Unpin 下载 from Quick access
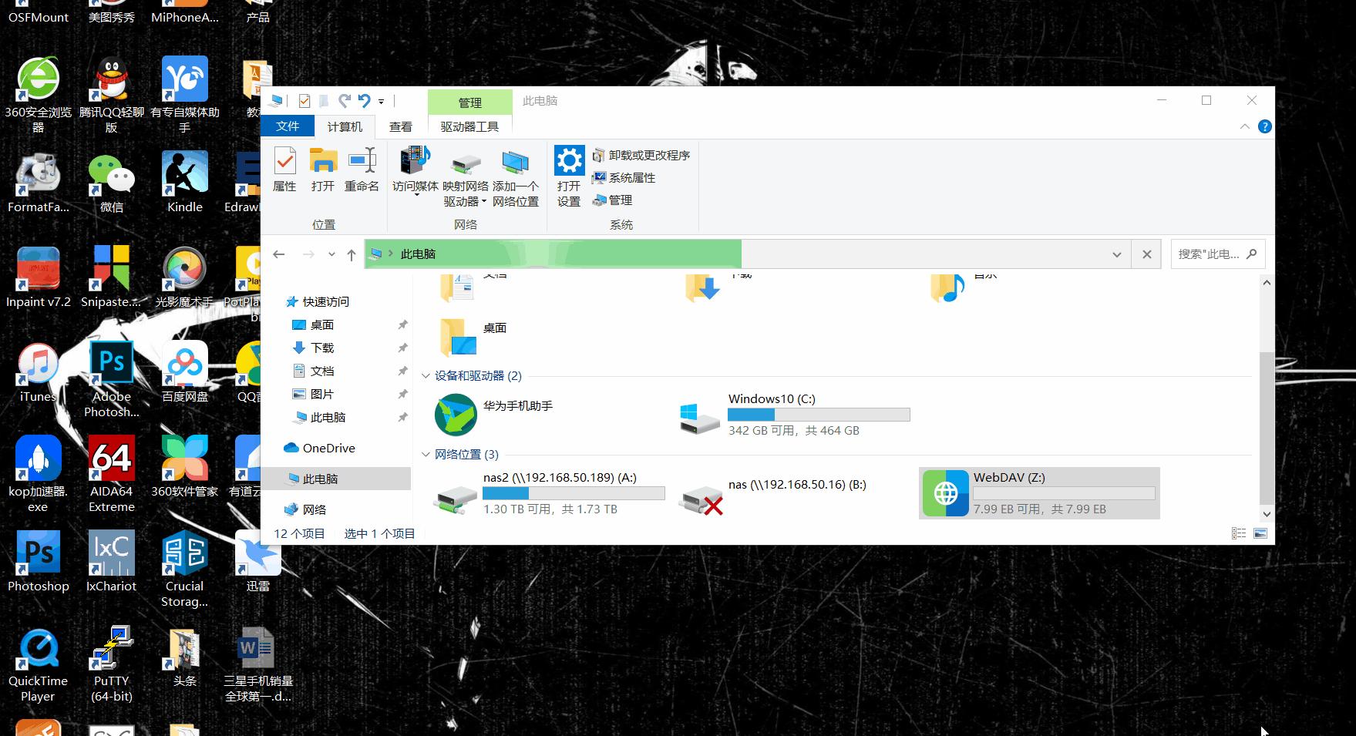The width and height of the screenshot is (1356, 736). (402, 348)
